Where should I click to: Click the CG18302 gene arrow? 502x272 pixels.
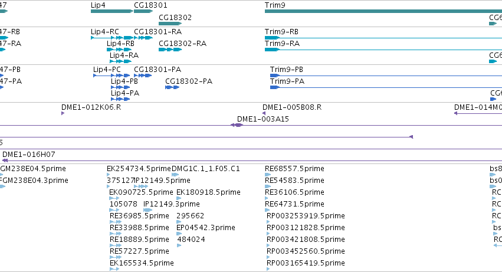tap(170, 24)
